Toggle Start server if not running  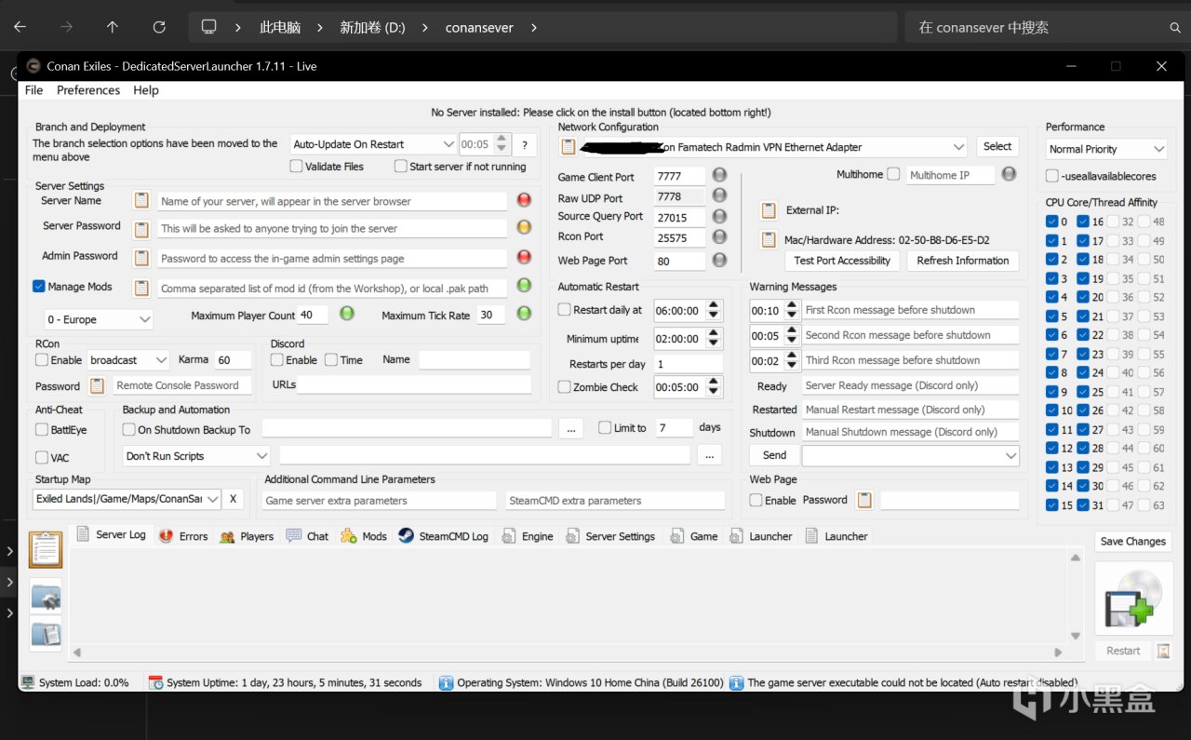pos(401,167)
